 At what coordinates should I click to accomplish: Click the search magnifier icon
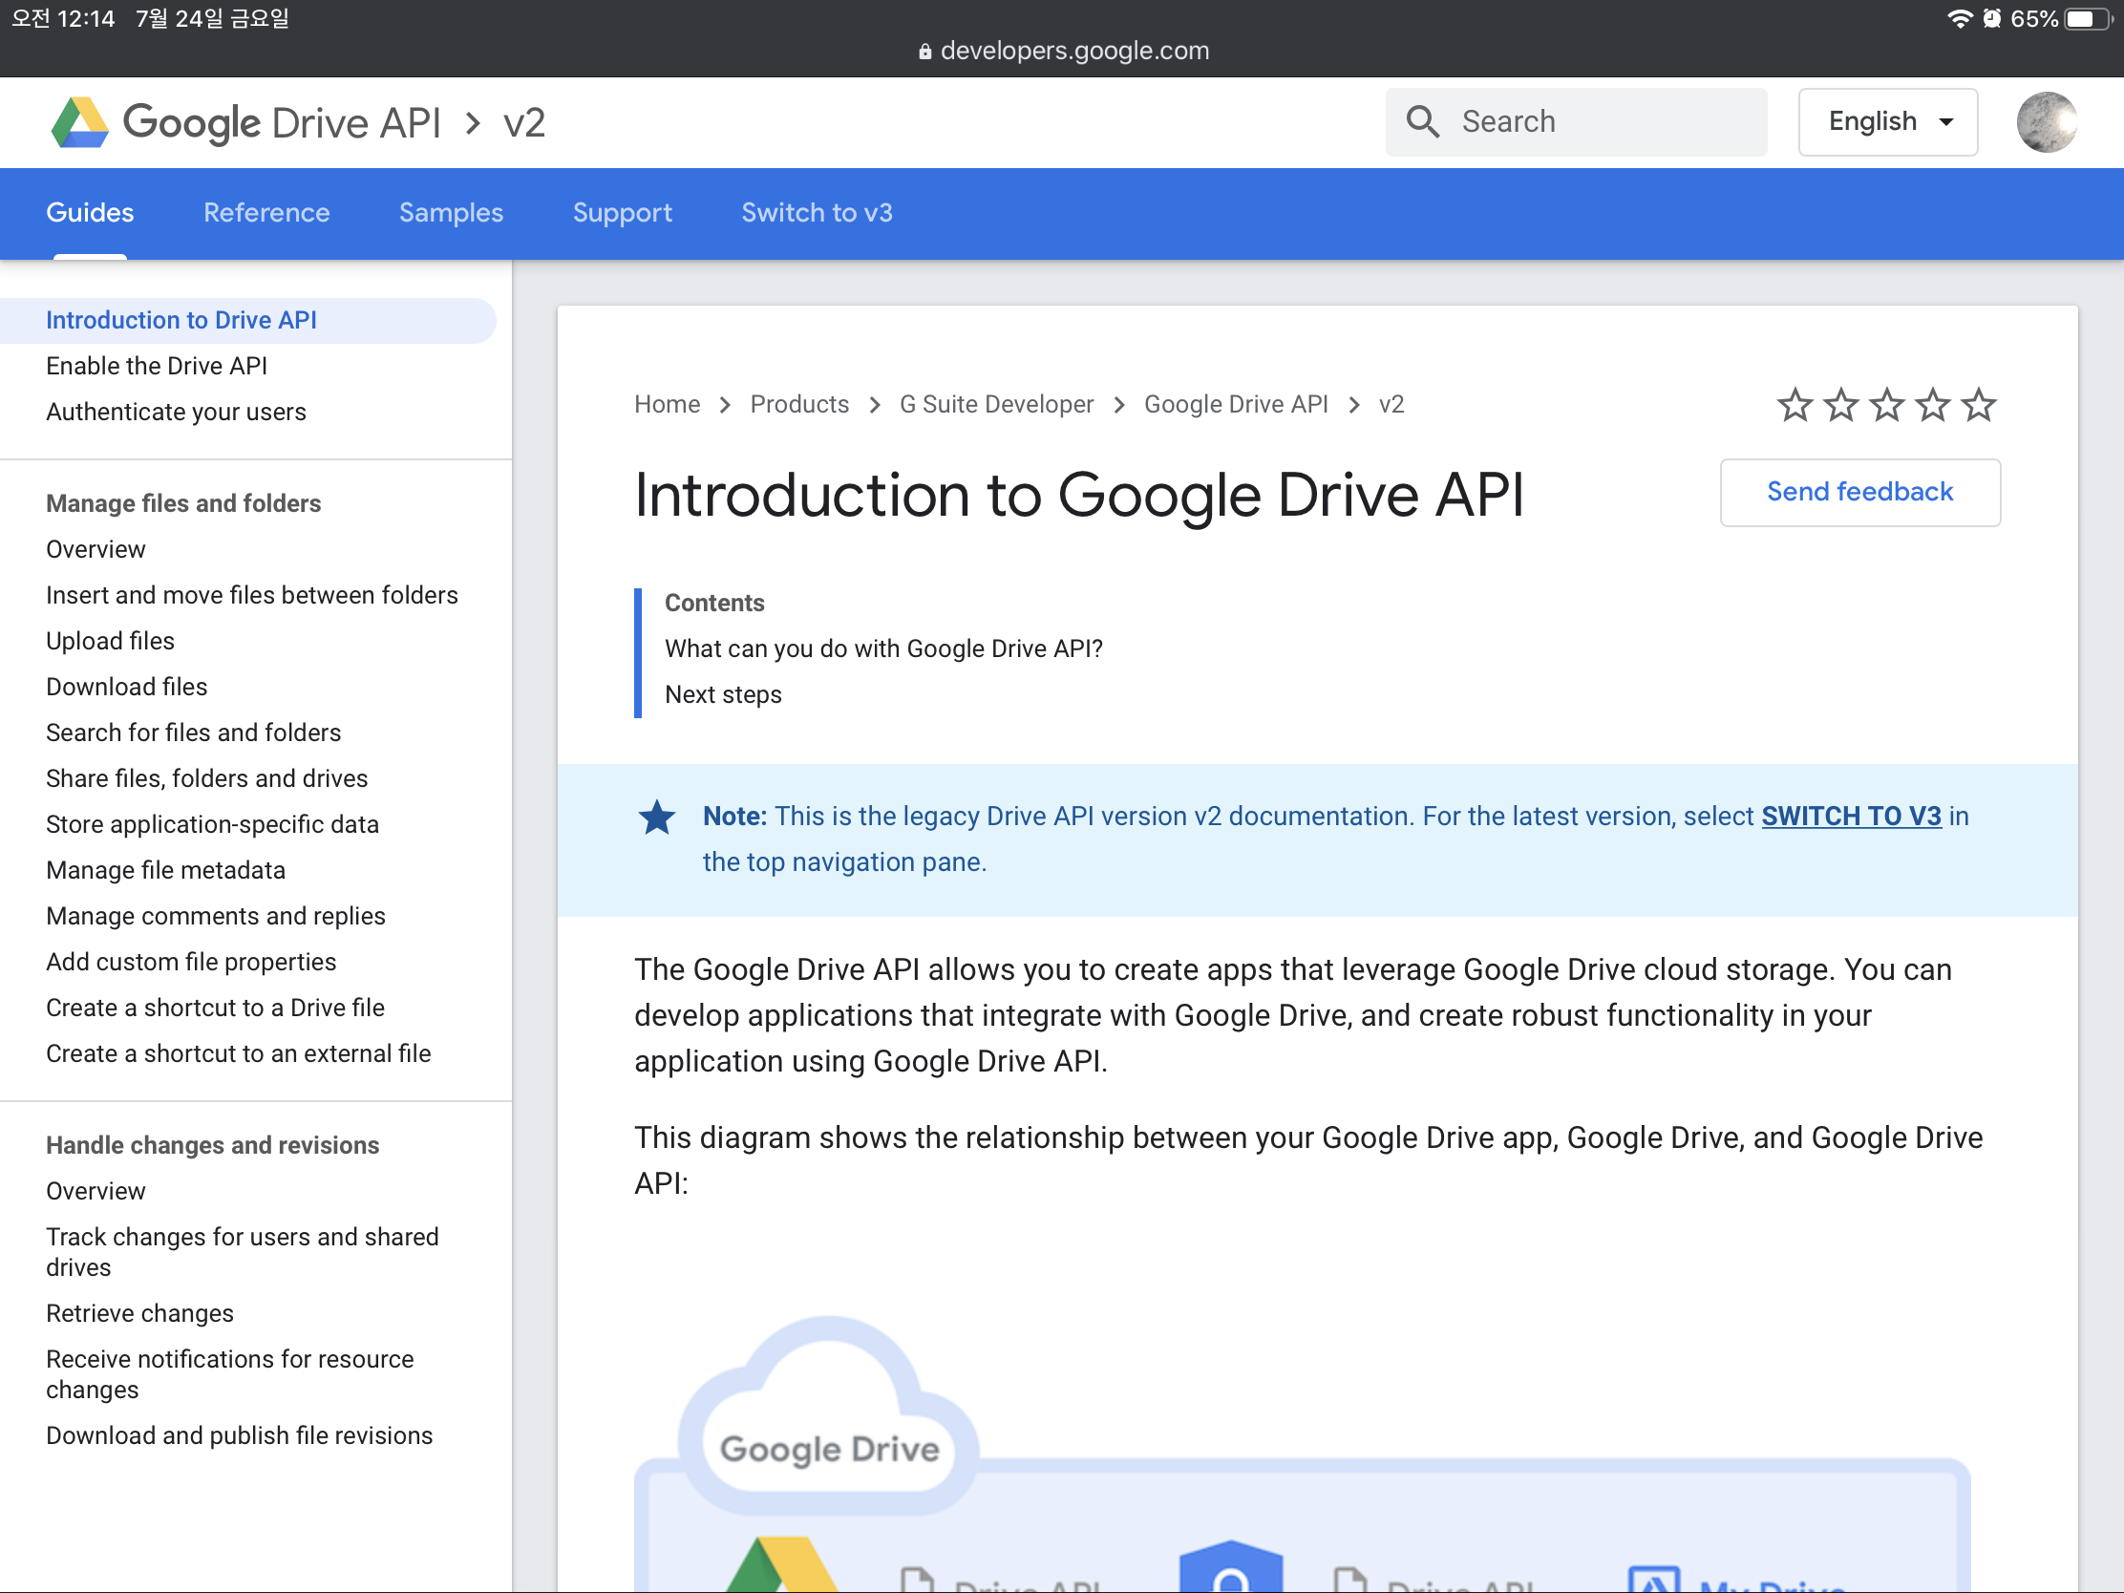1422,122
